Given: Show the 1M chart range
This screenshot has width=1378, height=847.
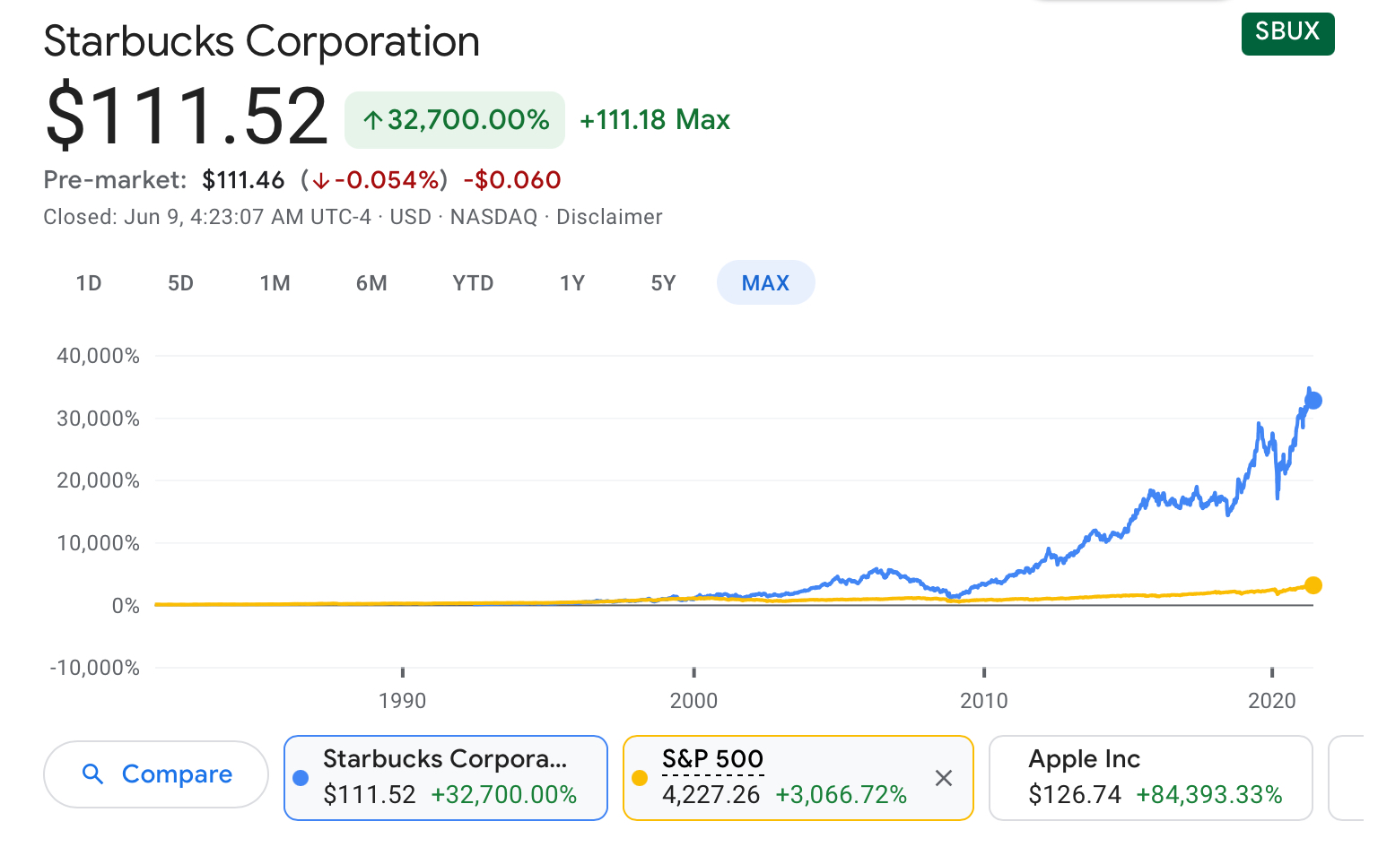Looking at the screenshot, I should click(275, 283).
